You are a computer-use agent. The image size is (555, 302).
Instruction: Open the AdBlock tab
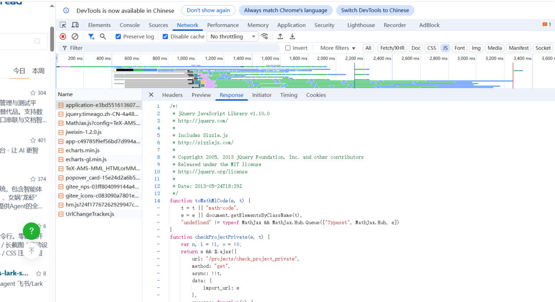point(429,25)
